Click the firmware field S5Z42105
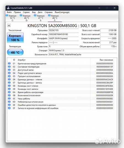The image size is (124, 148). tap(64, 30)
